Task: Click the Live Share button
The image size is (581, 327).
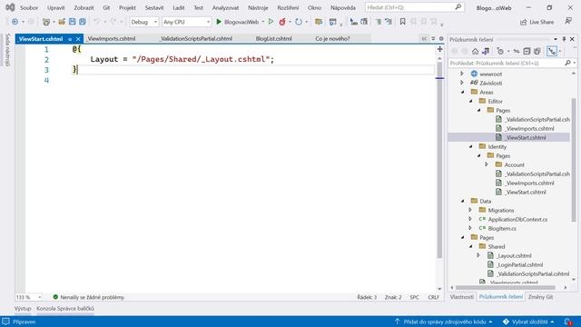Action: tap(537, 22)
